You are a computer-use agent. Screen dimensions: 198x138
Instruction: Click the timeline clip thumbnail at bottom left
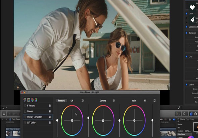(x=13, y=134)
